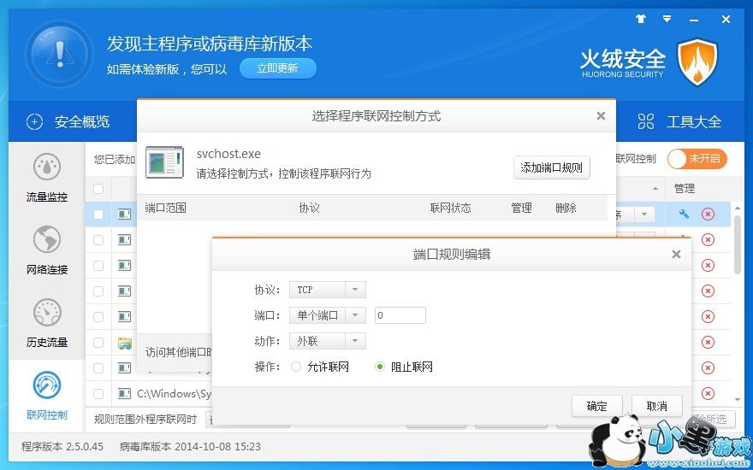Click the sort arrow in list column header
This screenshot has width=753, height=470.
click(655, 189)
